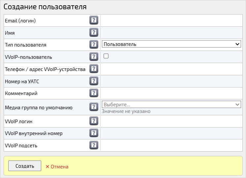Click help icon for Тип пользователя
Screen dimensions: 246x178
click(94, 45)
